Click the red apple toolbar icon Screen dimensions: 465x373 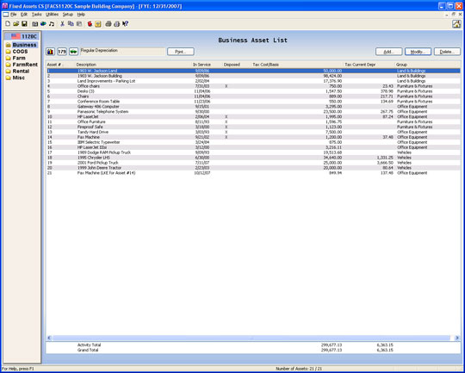[90, 24]
